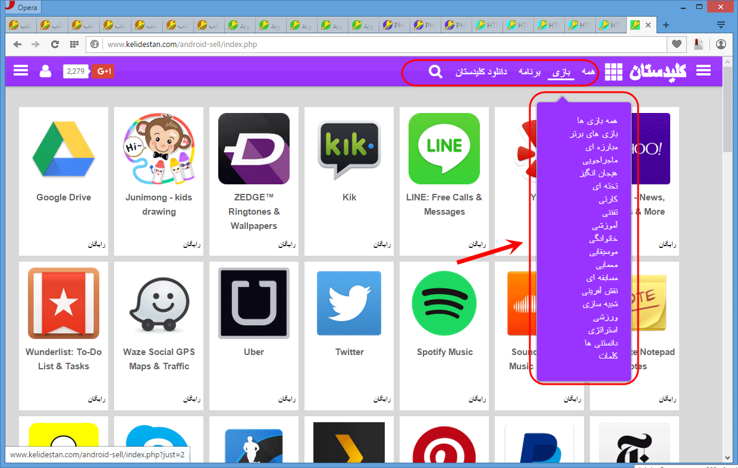Close the active browser tab

648,26
